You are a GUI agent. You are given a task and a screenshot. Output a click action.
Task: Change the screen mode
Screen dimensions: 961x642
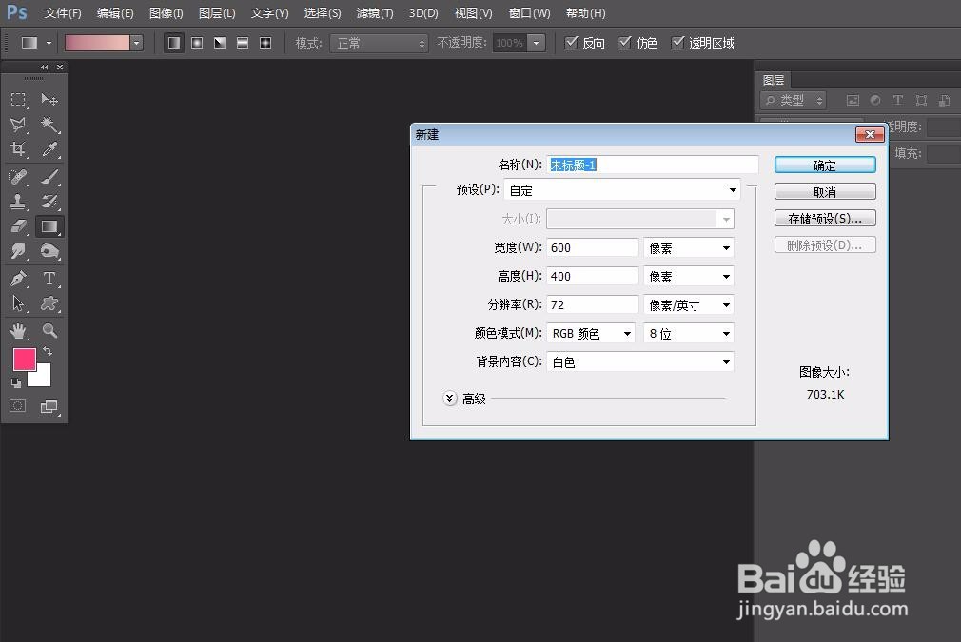pos(49,406)
